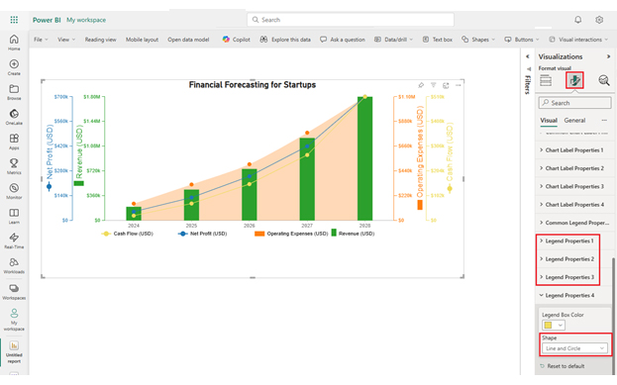Select the Build visual icon
This screenshot has width=617, height=385.
(x=546, y=80)
